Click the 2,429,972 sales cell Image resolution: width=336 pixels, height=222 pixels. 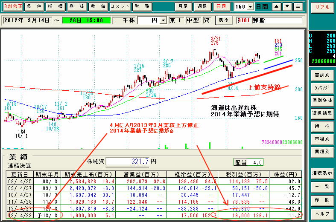click(83, 188)
